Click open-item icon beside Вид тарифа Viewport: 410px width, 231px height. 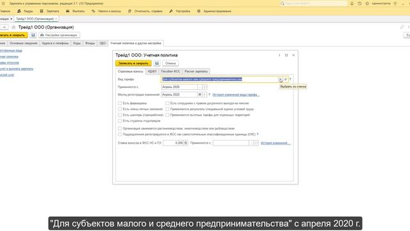(x=286, y=80)
